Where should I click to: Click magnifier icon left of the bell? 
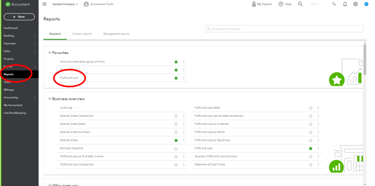click(x=334, y=4)
